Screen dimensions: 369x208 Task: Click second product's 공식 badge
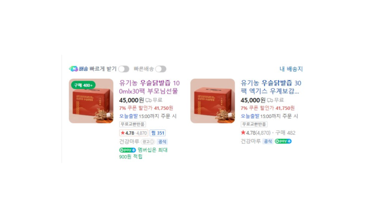point(268,141)
